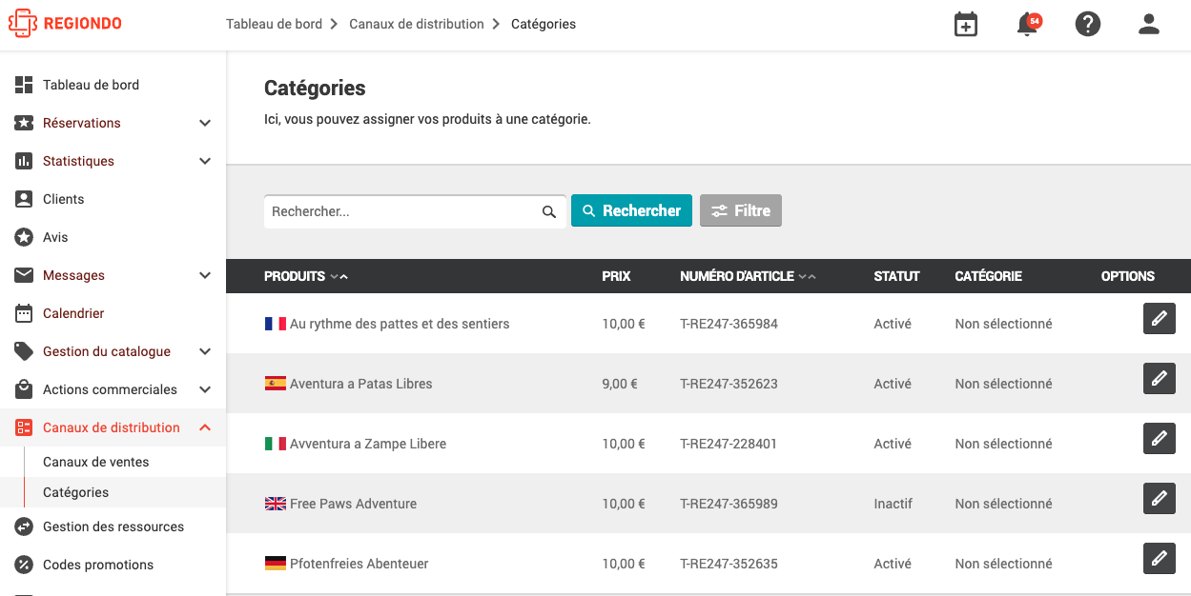
Task: Edit category for Pfotenfreies Abenteuer
Action: (x=1160, y=559)
